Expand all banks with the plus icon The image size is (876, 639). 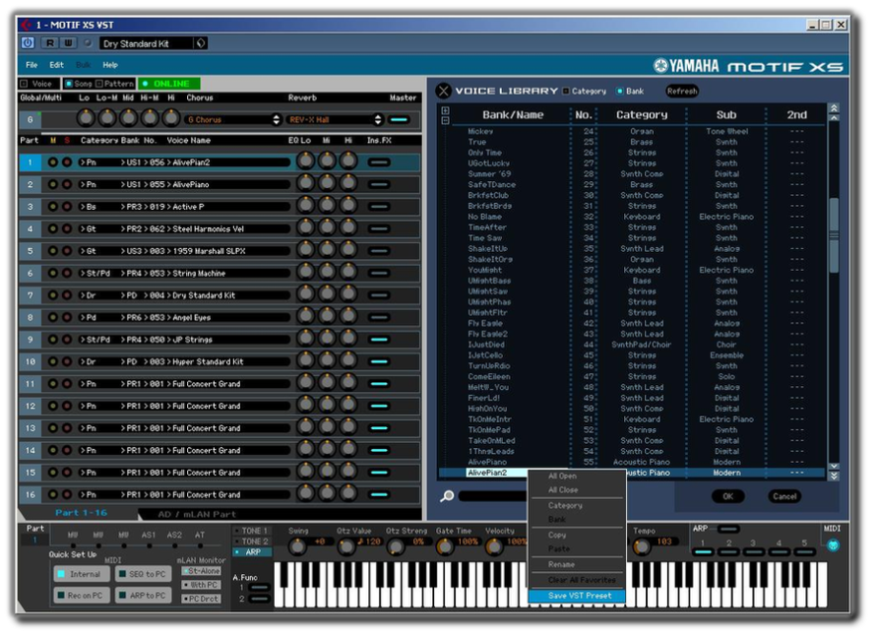click(445, 110)
